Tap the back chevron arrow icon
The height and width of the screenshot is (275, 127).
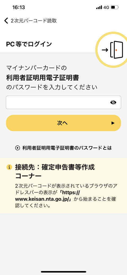(6, 21)
